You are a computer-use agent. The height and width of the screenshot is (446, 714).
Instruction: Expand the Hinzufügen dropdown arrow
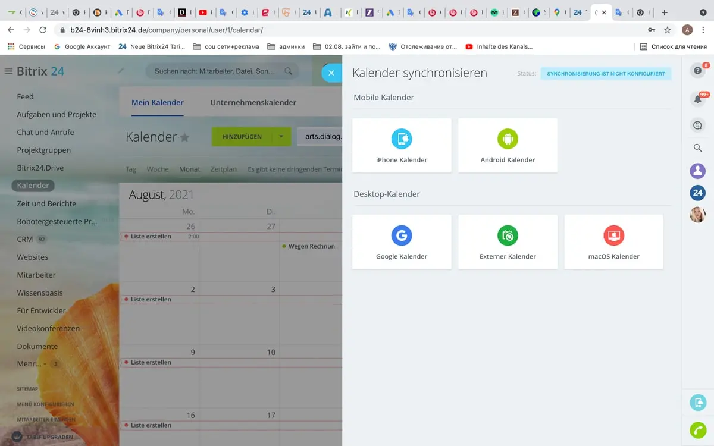point(281,137)
